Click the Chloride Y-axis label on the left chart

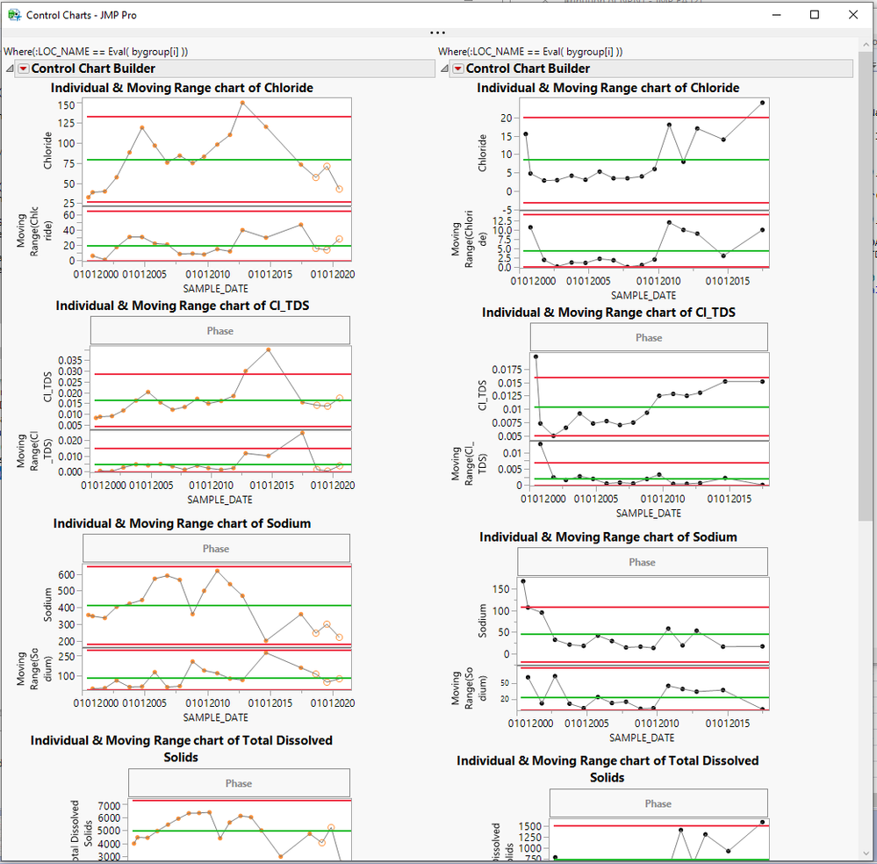47,150
